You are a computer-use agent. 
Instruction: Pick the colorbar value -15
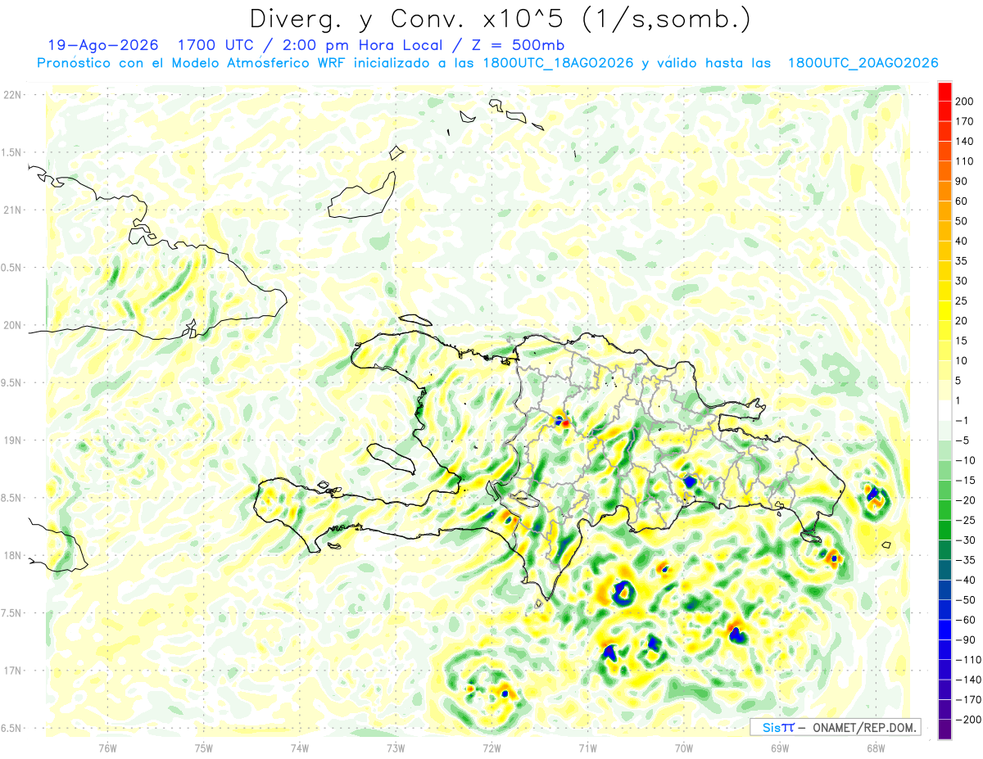point(967,481)
